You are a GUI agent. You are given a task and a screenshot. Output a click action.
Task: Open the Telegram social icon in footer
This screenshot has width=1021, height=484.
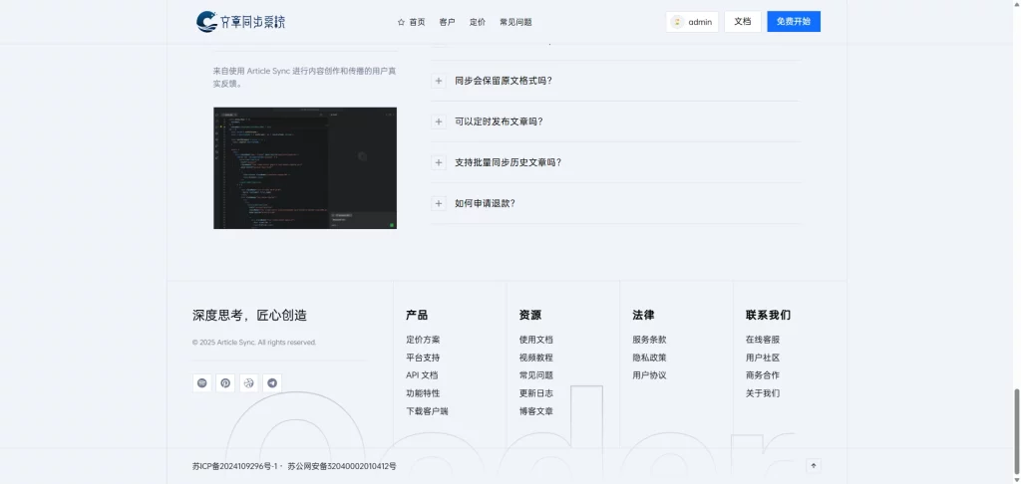(x=272, y=383)
